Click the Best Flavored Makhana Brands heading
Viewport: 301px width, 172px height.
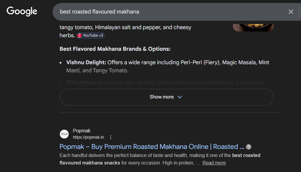(x=115, y=49)
